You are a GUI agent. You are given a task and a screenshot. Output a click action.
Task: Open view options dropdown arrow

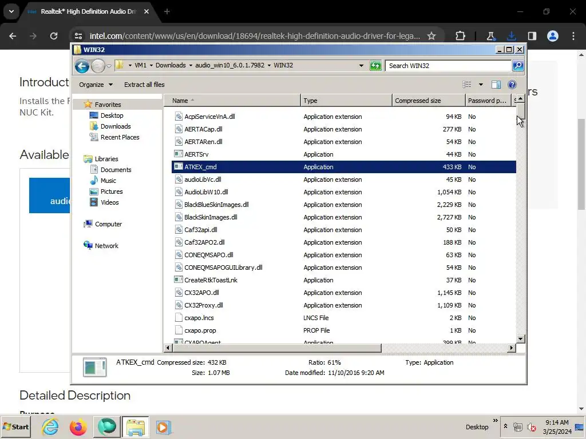pos(481,85)
